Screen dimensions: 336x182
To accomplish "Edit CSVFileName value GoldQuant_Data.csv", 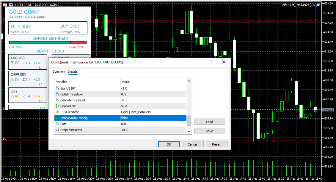I will pyautogui.click(x=153, y=112).
